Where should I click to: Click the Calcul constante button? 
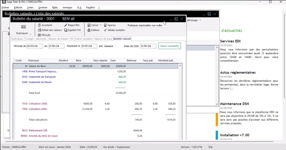pos(169,46)
